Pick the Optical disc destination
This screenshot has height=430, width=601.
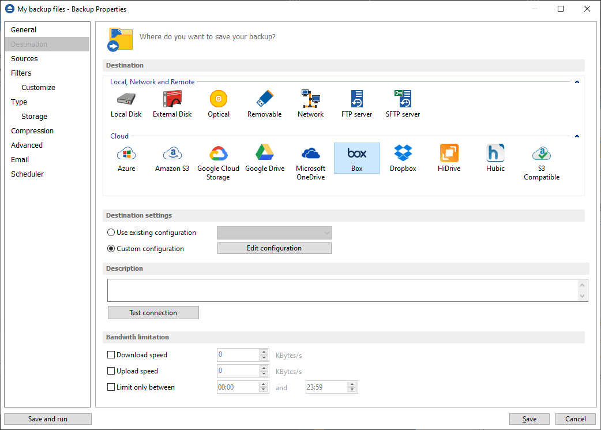[219, 103]
